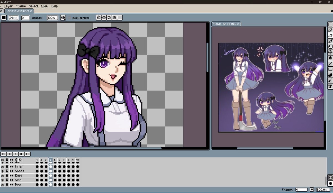Lock the Skin layer
333x193 pixels.
click(x=7, y=180)
